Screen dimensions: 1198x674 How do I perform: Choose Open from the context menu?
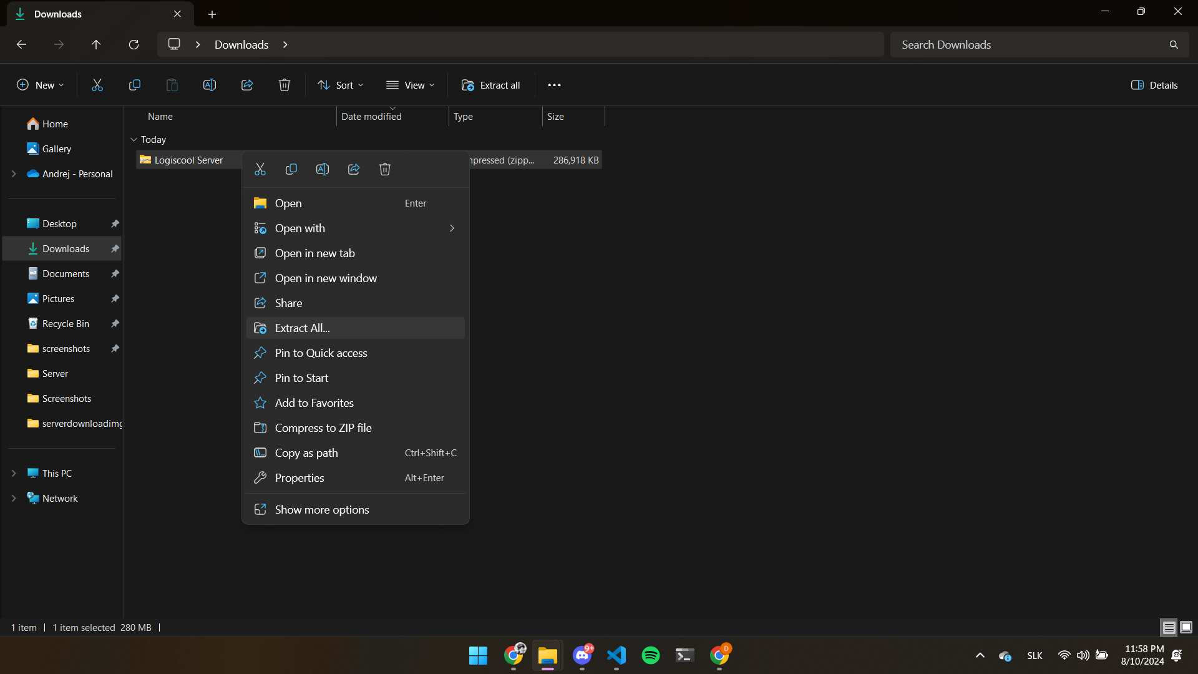(x=356, y=203)
